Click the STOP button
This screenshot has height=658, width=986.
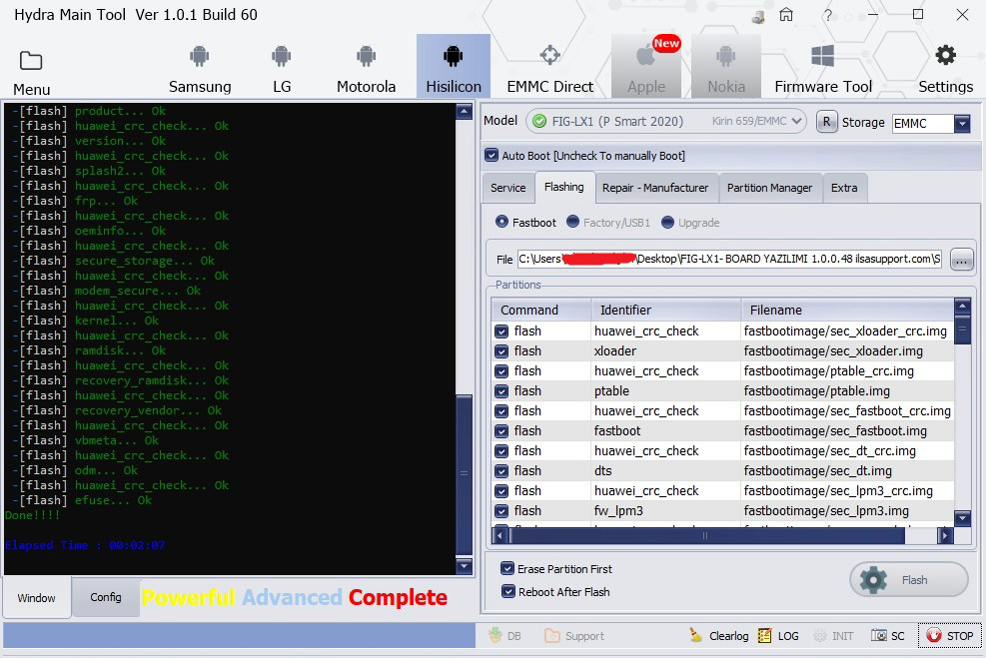tap(949, 635)
